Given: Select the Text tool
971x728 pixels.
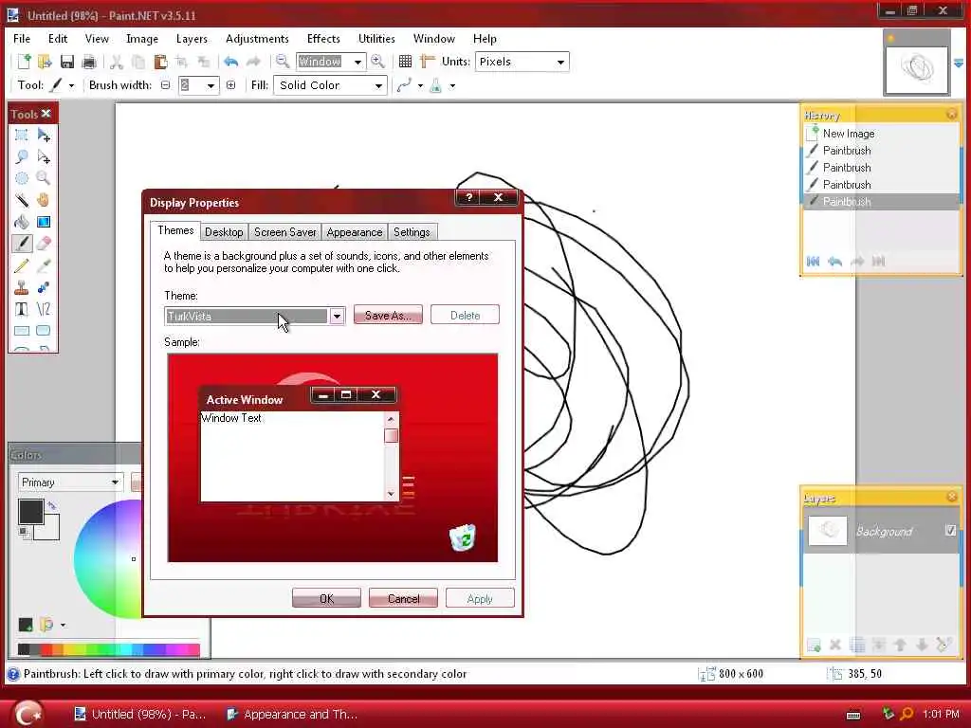Looking at the screenshot, I should tap(22, 309).
